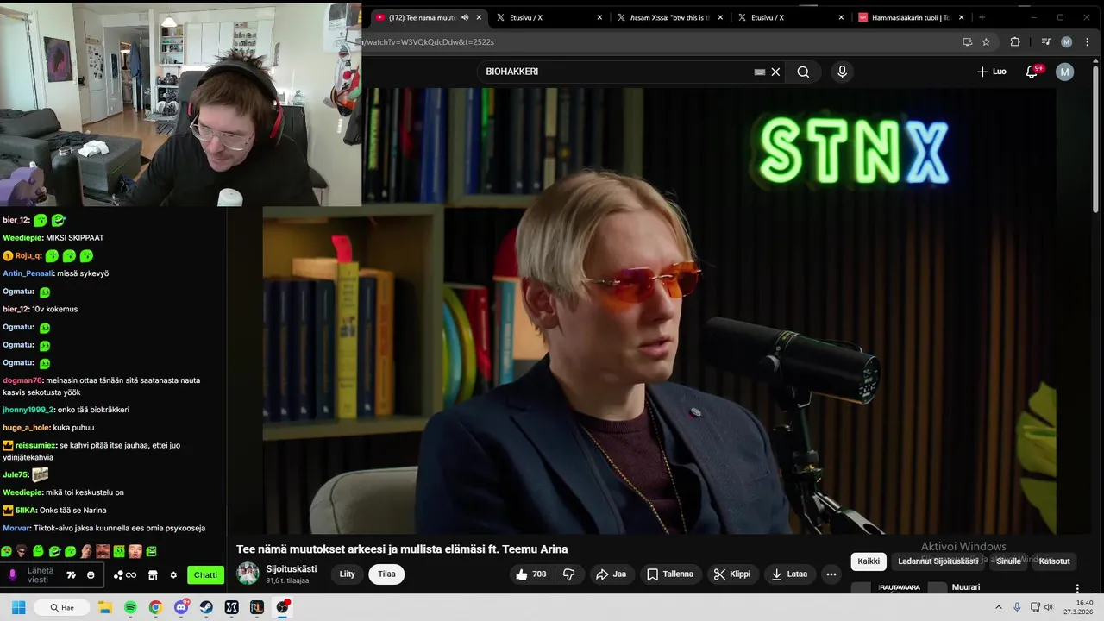Open a new Chrome tab
Screen dimensions: 1104x621
[x=982, y=17]
